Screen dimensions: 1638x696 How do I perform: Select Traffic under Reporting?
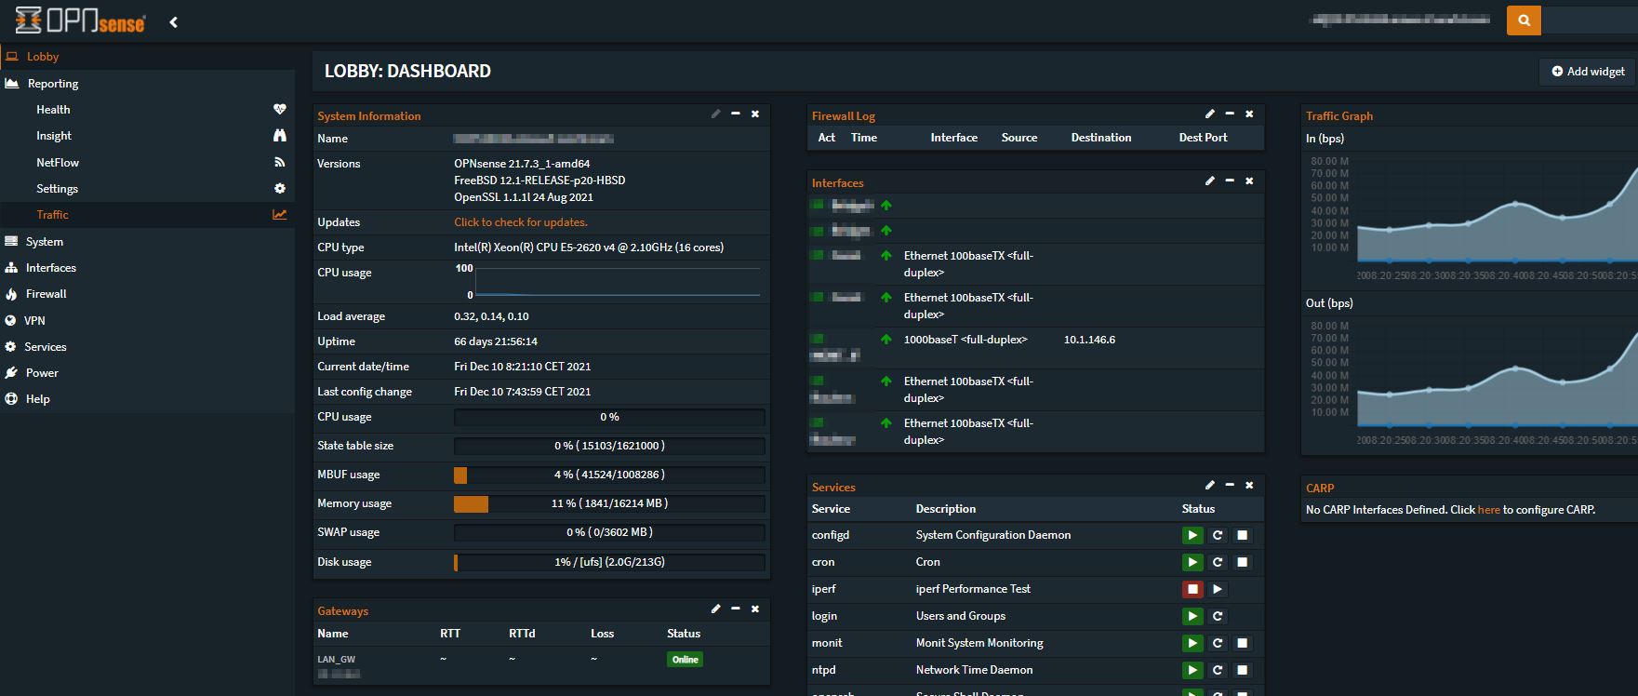coord(147,214)
